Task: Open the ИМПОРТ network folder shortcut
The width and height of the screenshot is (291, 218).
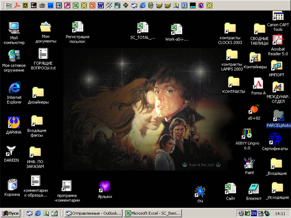Action: pos(276,65)
